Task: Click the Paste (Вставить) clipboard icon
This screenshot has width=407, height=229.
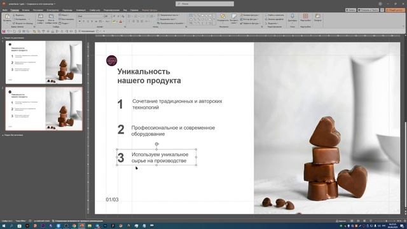Action: click(x=7, y=17)
